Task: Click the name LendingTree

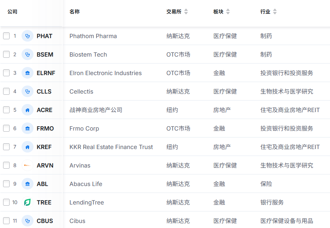Action: (87, 203)
